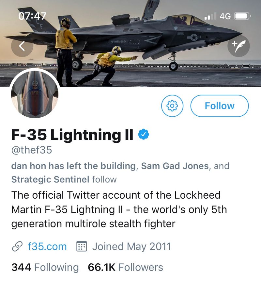View the 344 Following list
This screenshot has width=261, height=281.
pyautogui.click(x=45, y=267)
